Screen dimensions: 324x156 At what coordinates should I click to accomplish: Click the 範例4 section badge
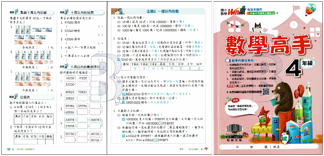click(64, 67)
